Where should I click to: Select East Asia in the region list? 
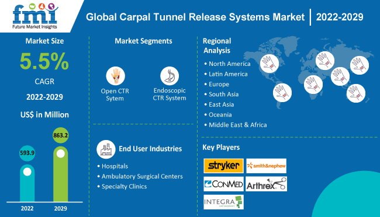tap(221, 104)
